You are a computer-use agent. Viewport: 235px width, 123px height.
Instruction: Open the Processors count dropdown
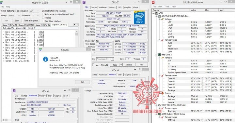point(35,16)
